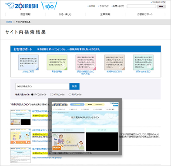Select the すべてのファイル radio button
The width and height of the screenshot is (171, 166).
pos(32,94)
